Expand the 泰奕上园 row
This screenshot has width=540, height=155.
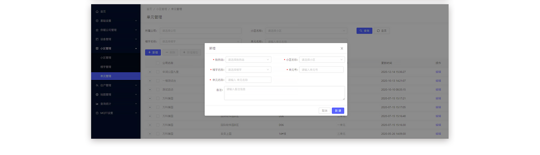(x=150, y=134)
